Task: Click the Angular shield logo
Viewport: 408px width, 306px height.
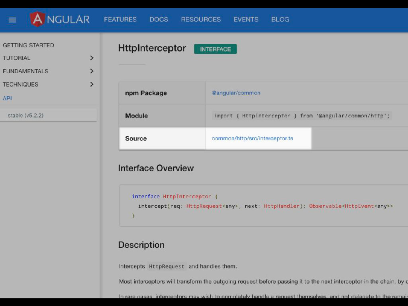Action: pyautogui.click(x=37, y=19)
